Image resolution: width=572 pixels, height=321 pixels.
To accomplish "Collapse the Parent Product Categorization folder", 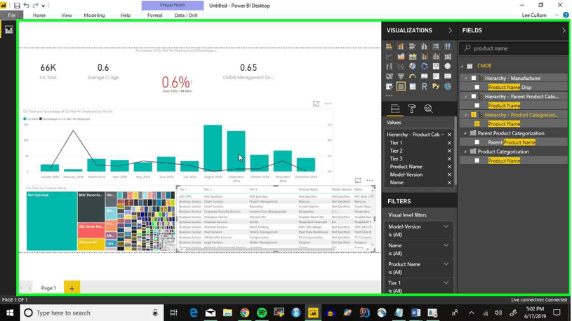I will 465,133.
